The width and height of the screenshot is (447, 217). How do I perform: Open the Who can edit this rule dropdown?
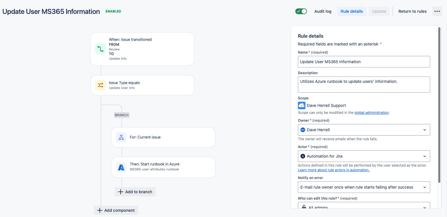tap(364, 206)
